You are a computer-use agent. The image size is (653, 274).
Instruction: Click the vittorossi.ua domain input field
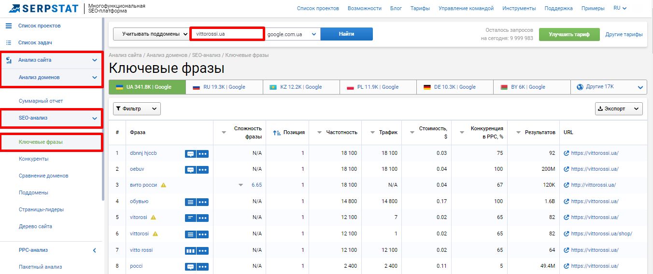click(x=227, y=34)
